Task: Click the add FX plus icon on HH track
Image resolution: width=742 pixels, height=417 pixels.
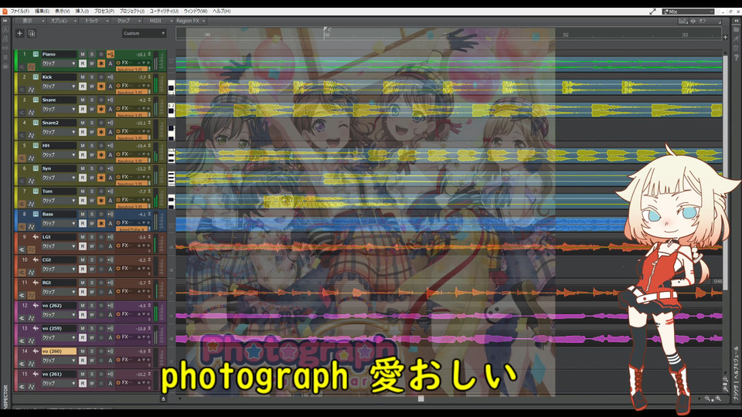Action: [148, 154]
